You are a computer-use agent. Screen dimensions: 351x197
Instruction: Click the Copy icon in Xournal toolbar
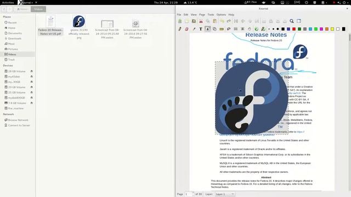[x=208, y=21]
